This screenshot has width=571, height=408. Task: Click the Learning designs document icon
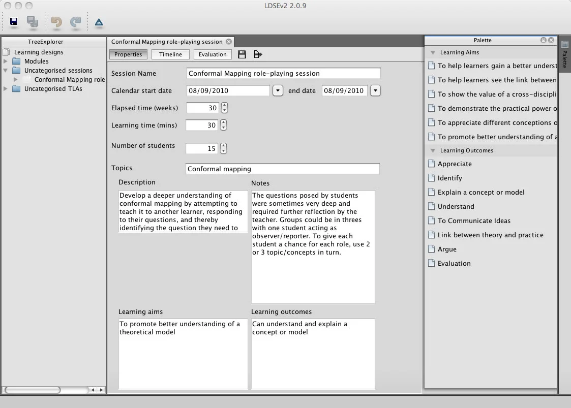6,52
